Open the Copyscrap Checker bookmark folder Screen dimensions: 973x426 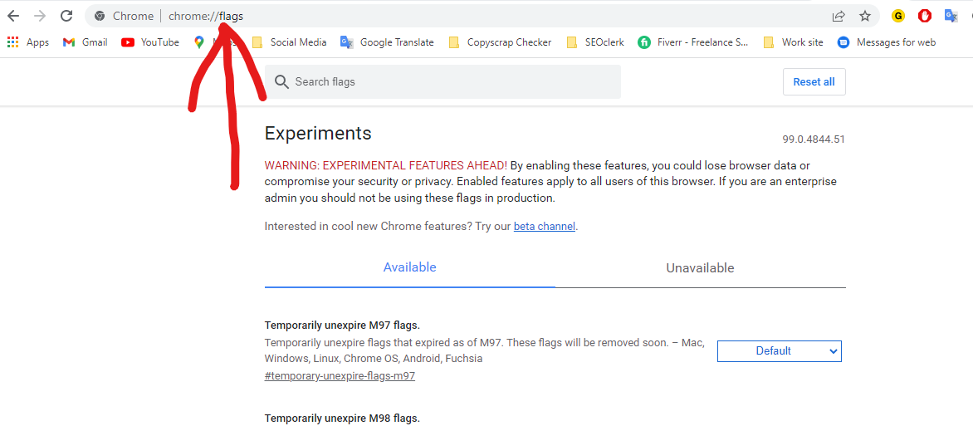[x=500, y=42]
